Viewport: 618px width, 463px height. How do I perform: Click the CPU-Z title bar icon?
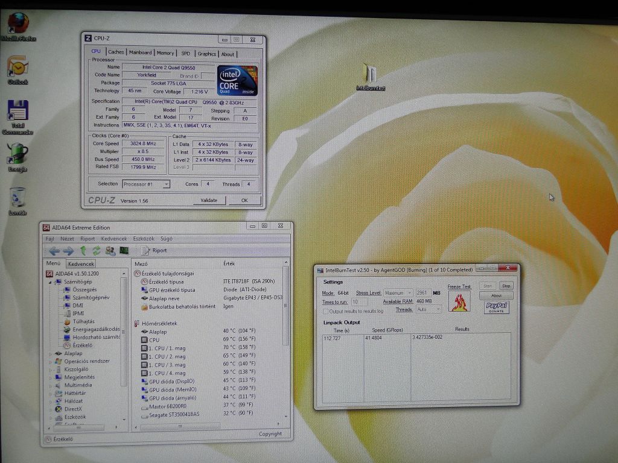88,38
